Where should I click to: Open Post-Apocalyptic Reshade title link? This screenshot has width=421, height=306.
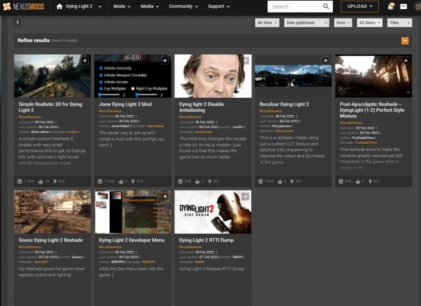coord(372,110)
